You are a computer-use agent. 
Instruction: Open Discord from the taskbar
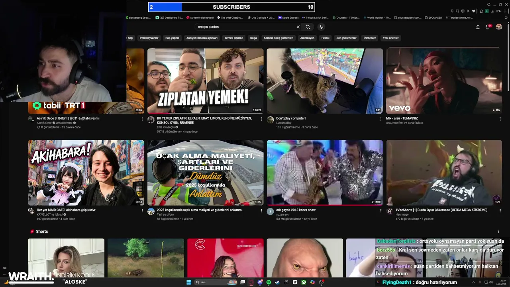260,282
